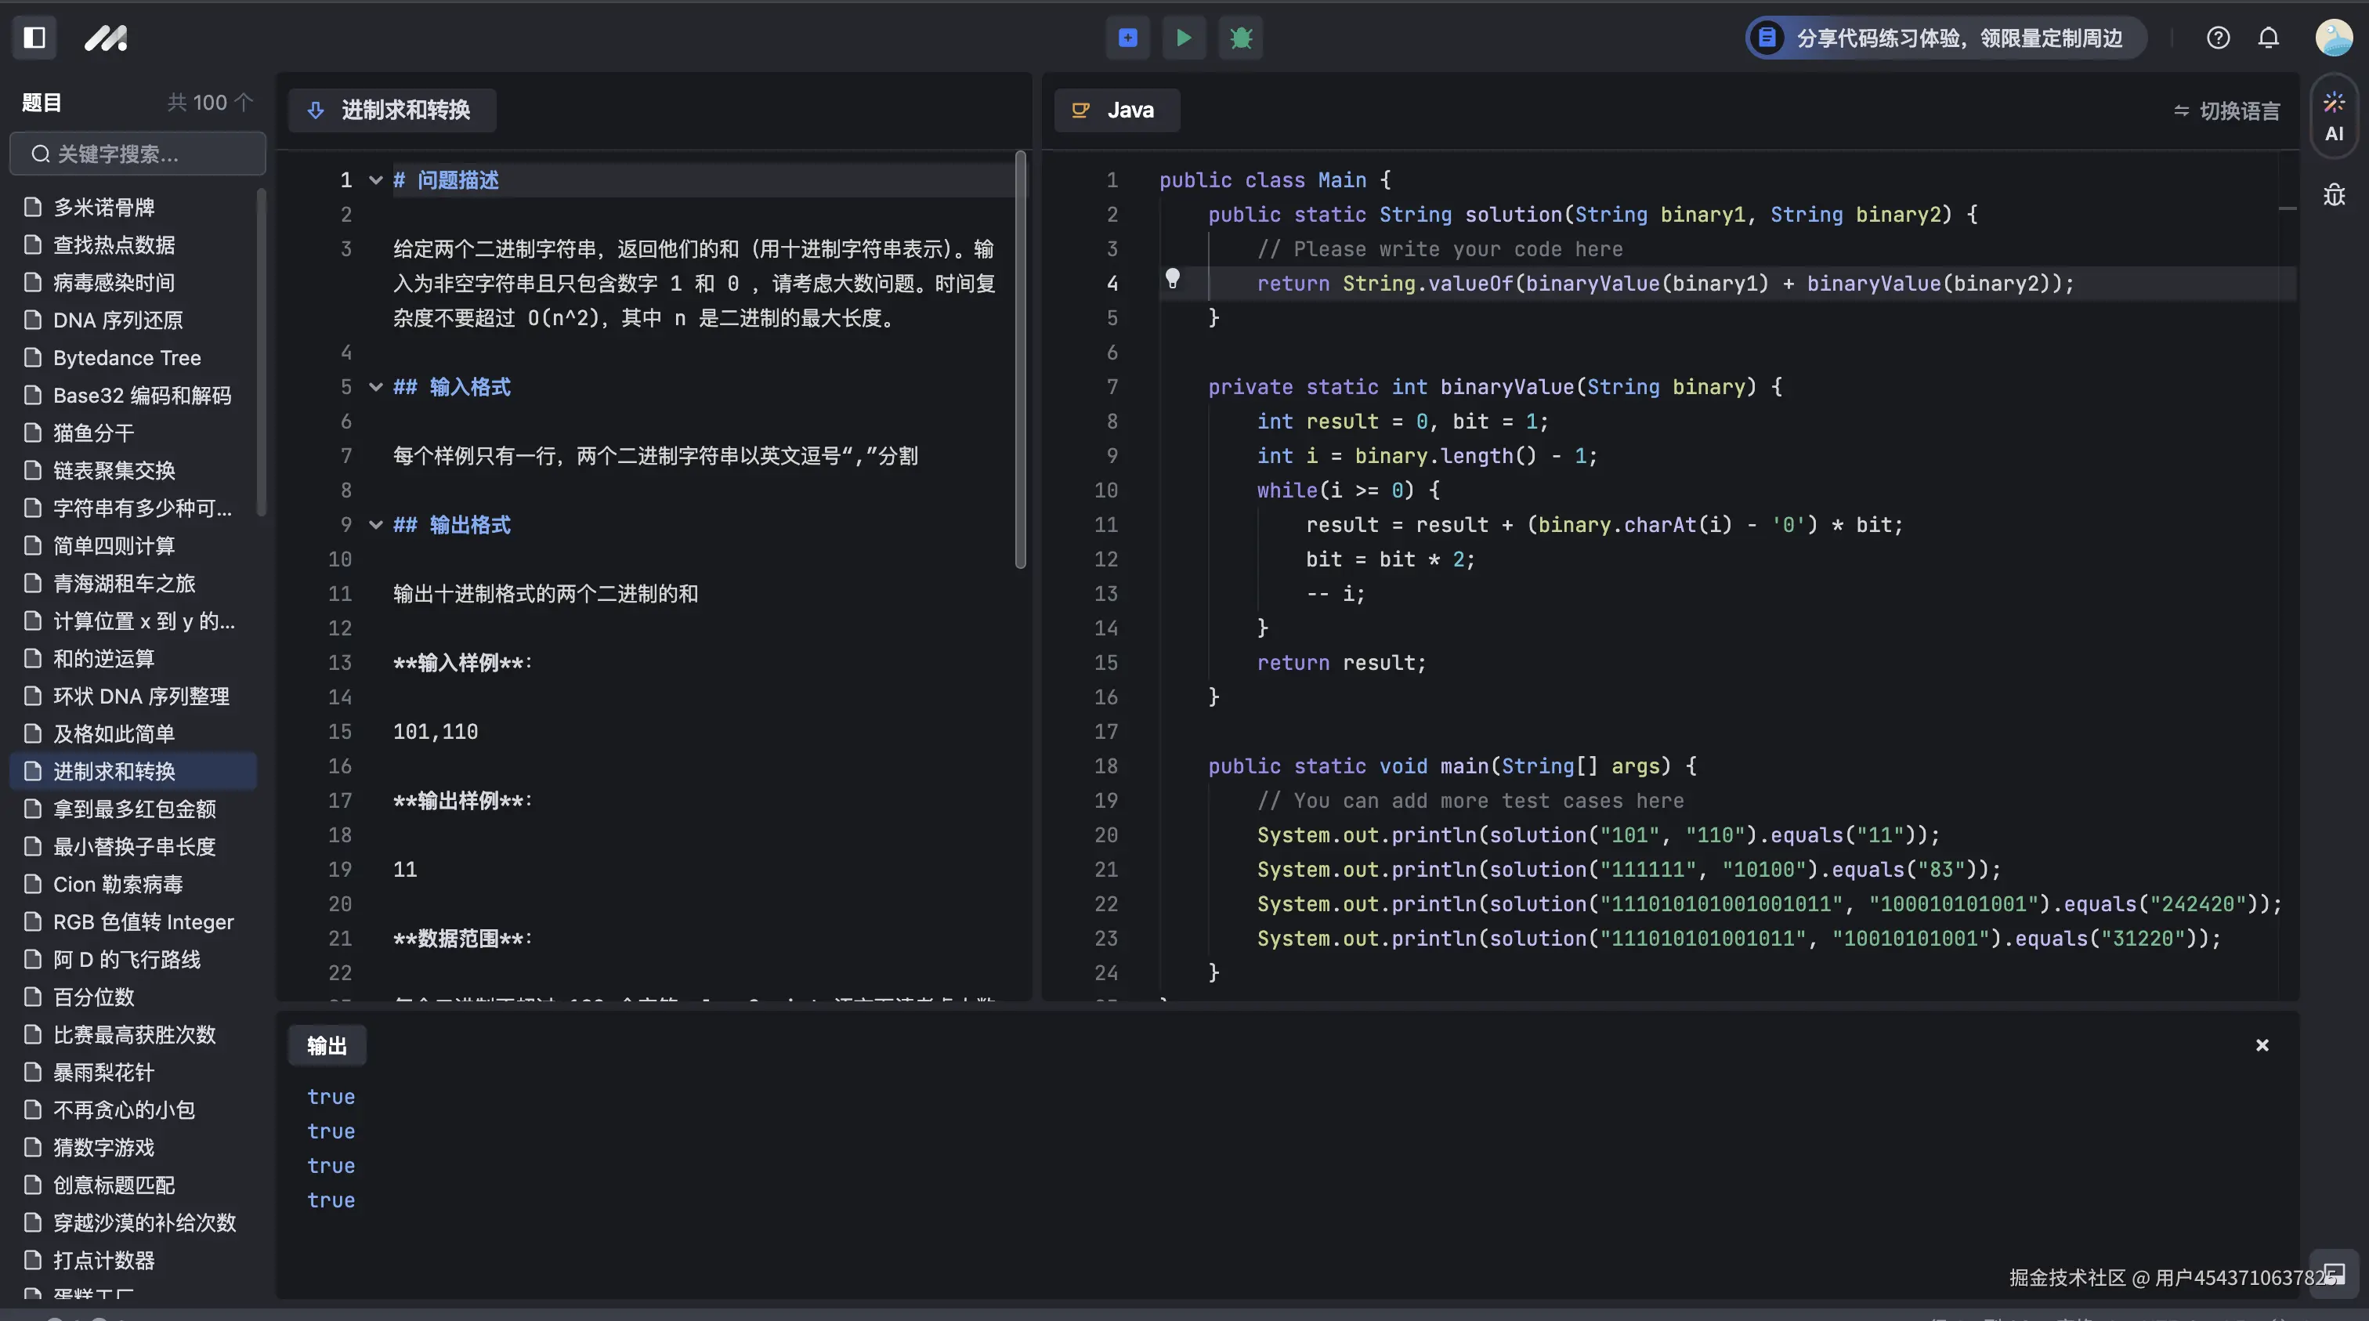Run the code with the play button
Viewport: 2369px width, 1321px height.
(x=1184, y=38)
